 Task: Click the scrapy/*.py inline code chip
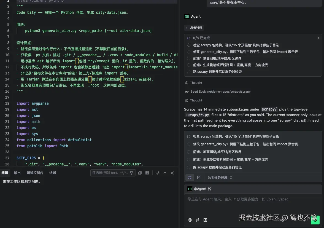(x=197, y=115)
